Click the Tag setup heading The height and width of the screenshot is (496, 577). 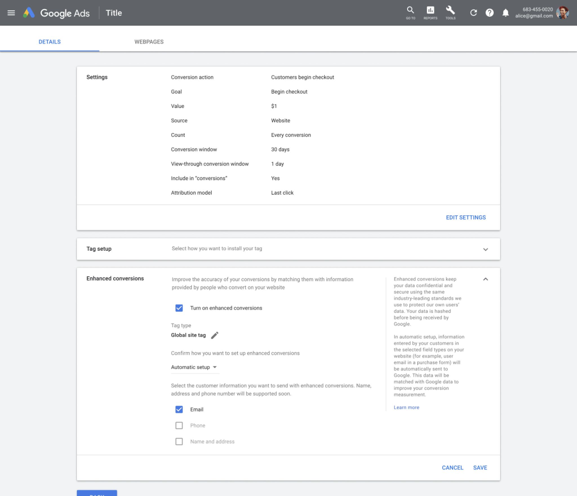99,249
